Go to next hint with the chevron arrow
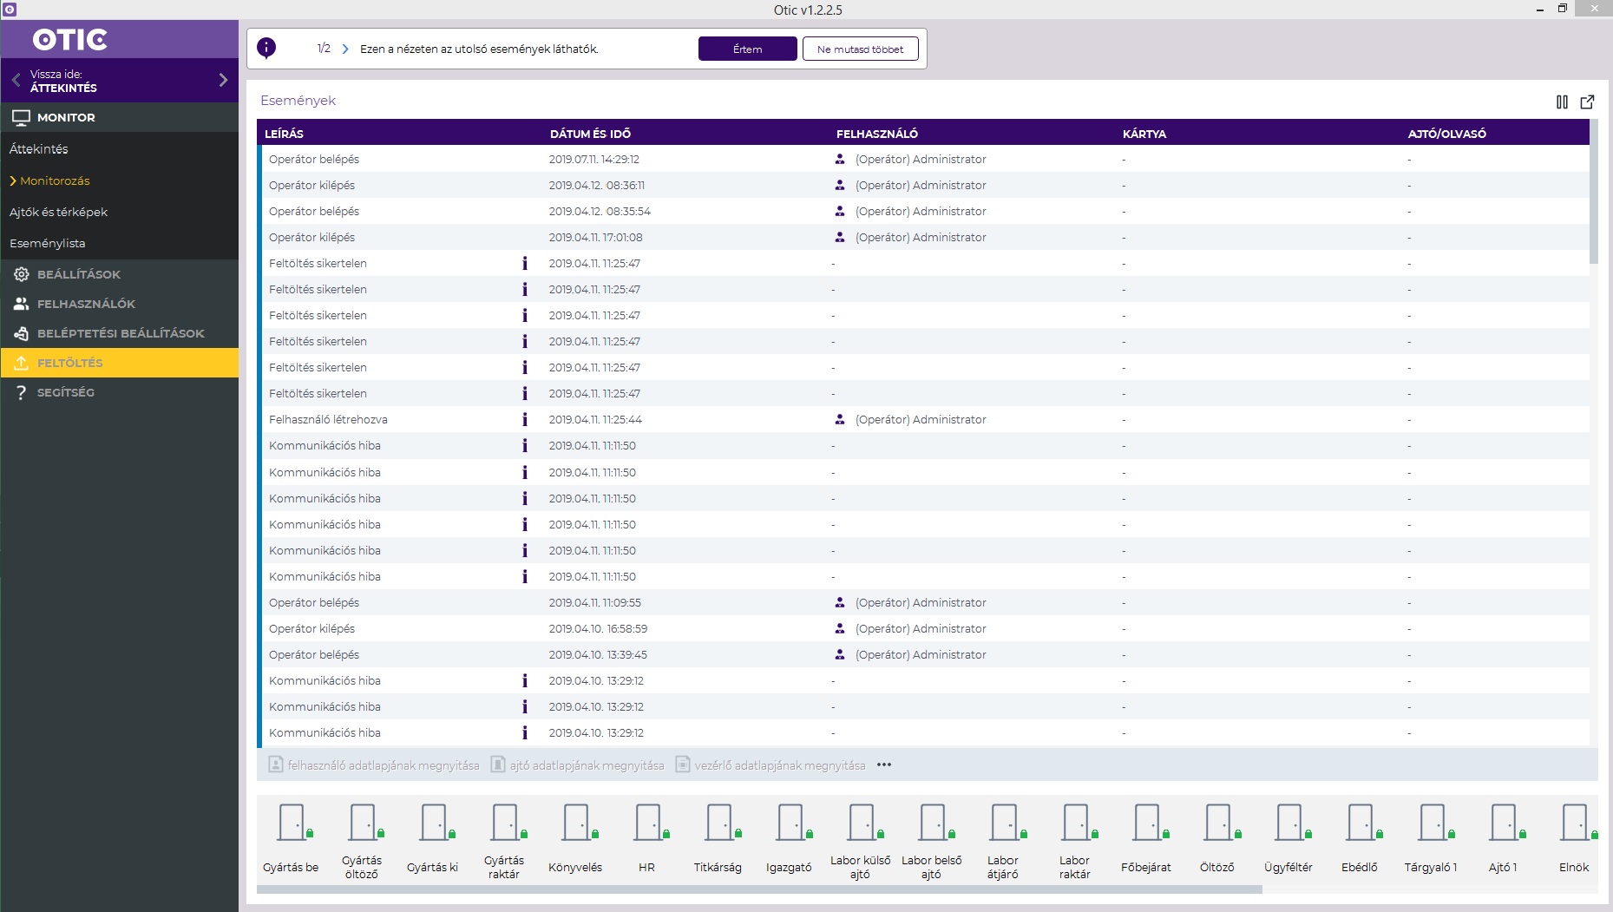The height and width of the screenshot is (912, 1613). [345, 49]
